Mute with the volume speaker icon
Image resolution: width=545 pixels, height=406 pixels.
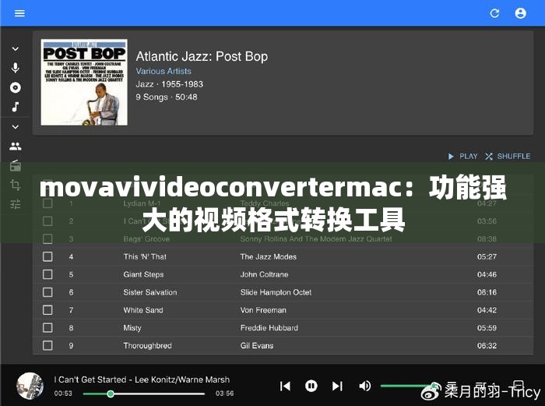click(x=364, y=386)
